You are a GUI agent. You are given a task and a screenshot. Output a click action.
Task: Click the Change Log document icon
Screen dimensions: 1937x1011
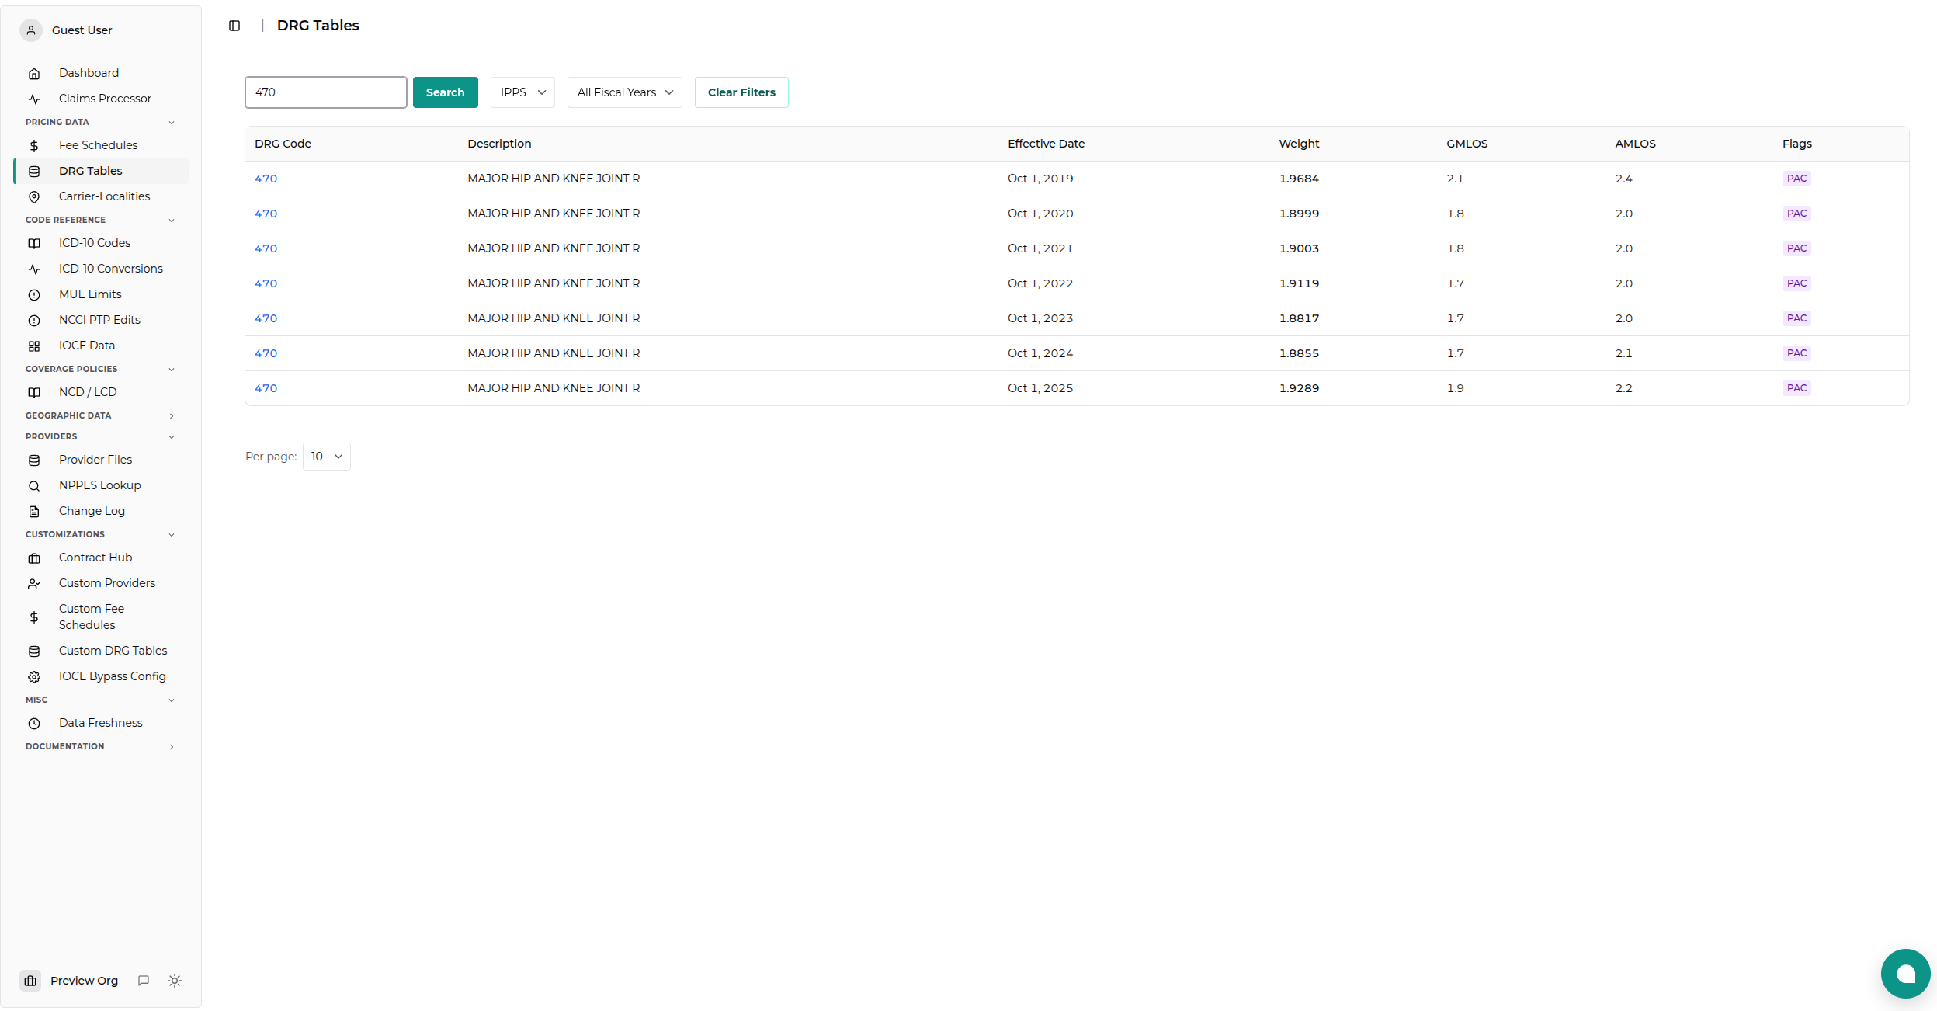(x=34, y=512)
